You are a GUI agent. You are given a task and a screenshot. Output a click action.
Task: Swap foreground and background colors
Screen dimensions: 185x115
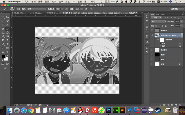(x=7, y=55)
